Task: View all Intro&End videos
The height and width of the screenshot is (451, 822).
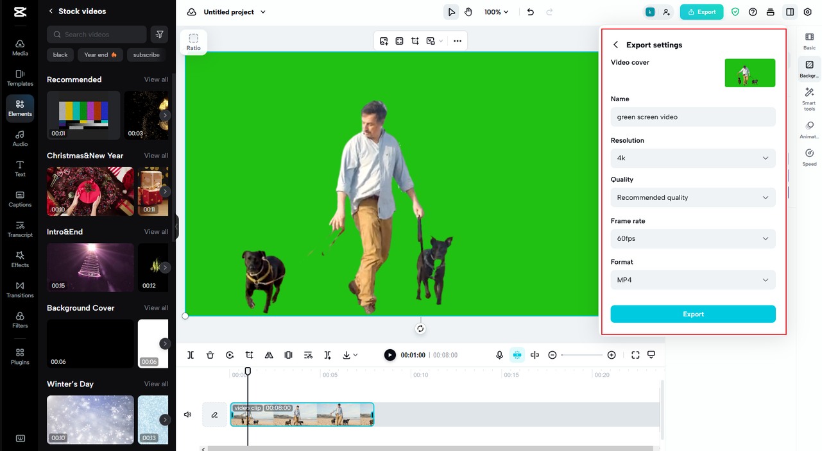Action: pyautogui.click(x=156, y=231)
